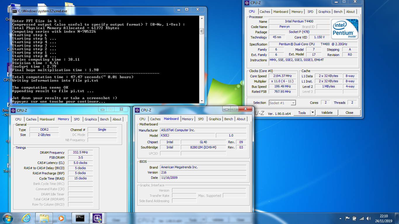Viewport: 399px width, 224px height.
Task: Select Graphics tab in the Memory window
Action: 91,119
